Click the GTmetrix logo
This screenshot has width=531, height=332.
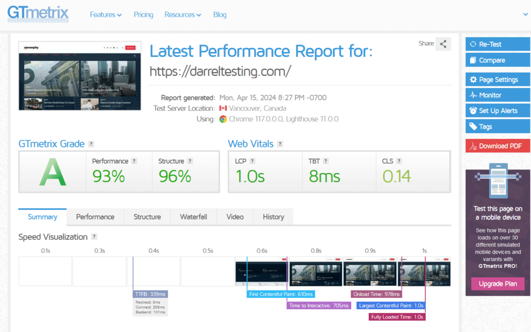pos(38,14)
